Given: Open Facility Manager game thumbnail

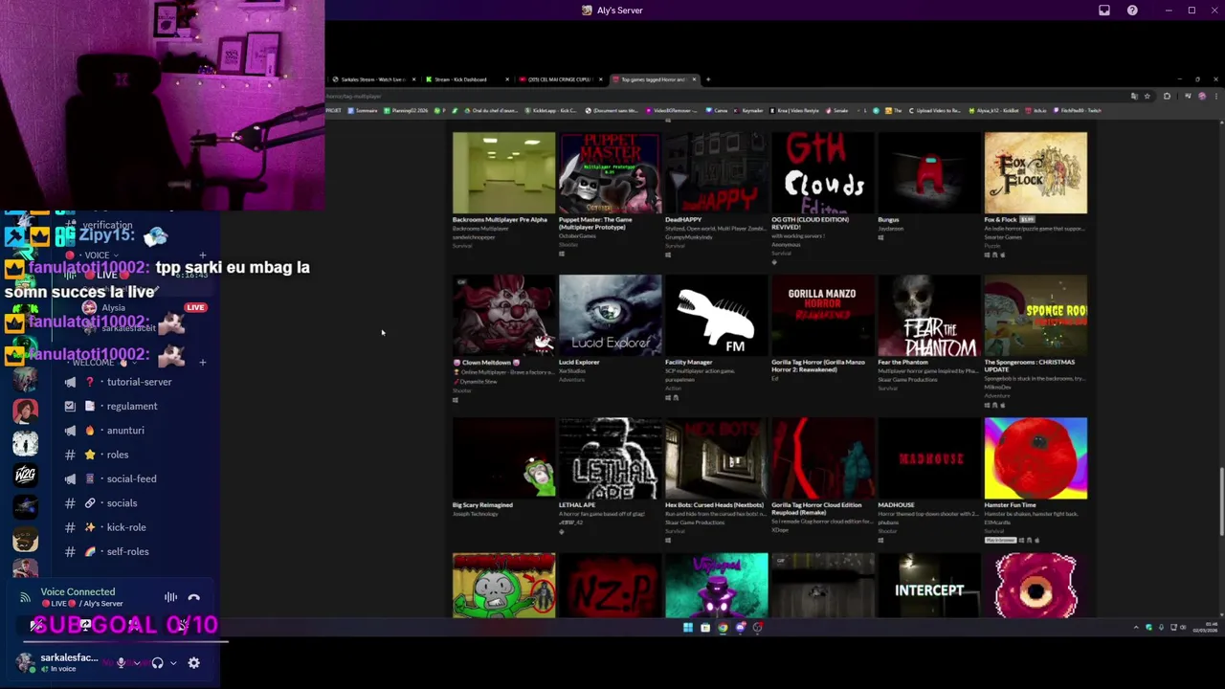Looking at the screenshot, I should 716,315.
